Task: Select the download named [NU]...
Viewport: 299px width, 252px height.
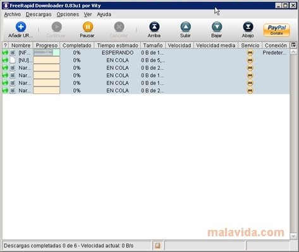Action: [x=25, y=60]
